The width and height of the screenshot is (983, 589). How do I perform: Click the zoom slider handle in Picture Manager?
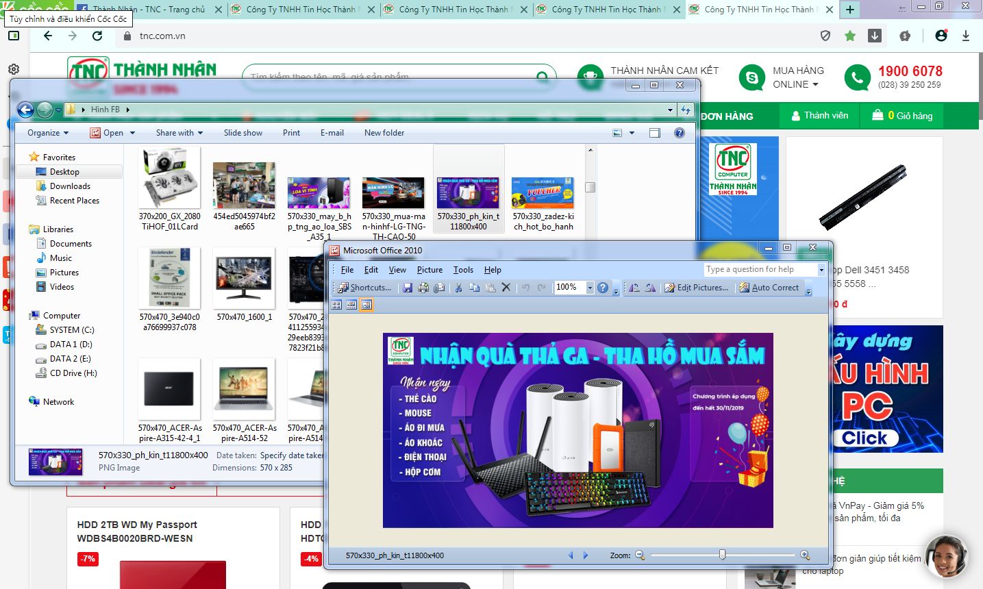(x=722, y=555)
